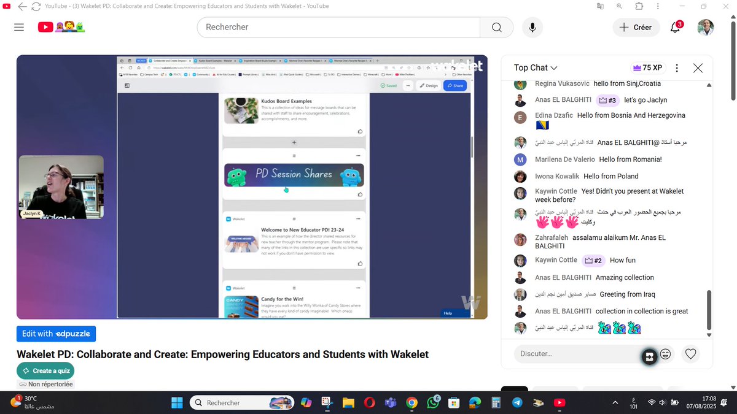Open the YouTube app on the taskbar
737x414 pixels.
pyautogui.click(x=560, y=403)
